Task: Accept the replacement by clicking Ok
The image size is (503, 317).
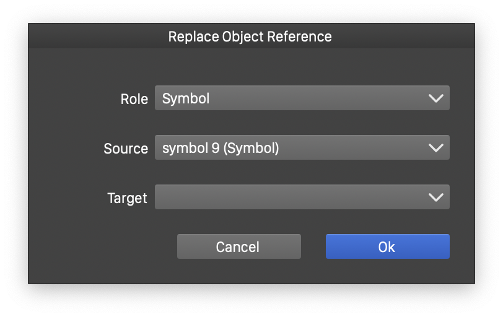Action: pyautogui.click(x=387, y=246)
